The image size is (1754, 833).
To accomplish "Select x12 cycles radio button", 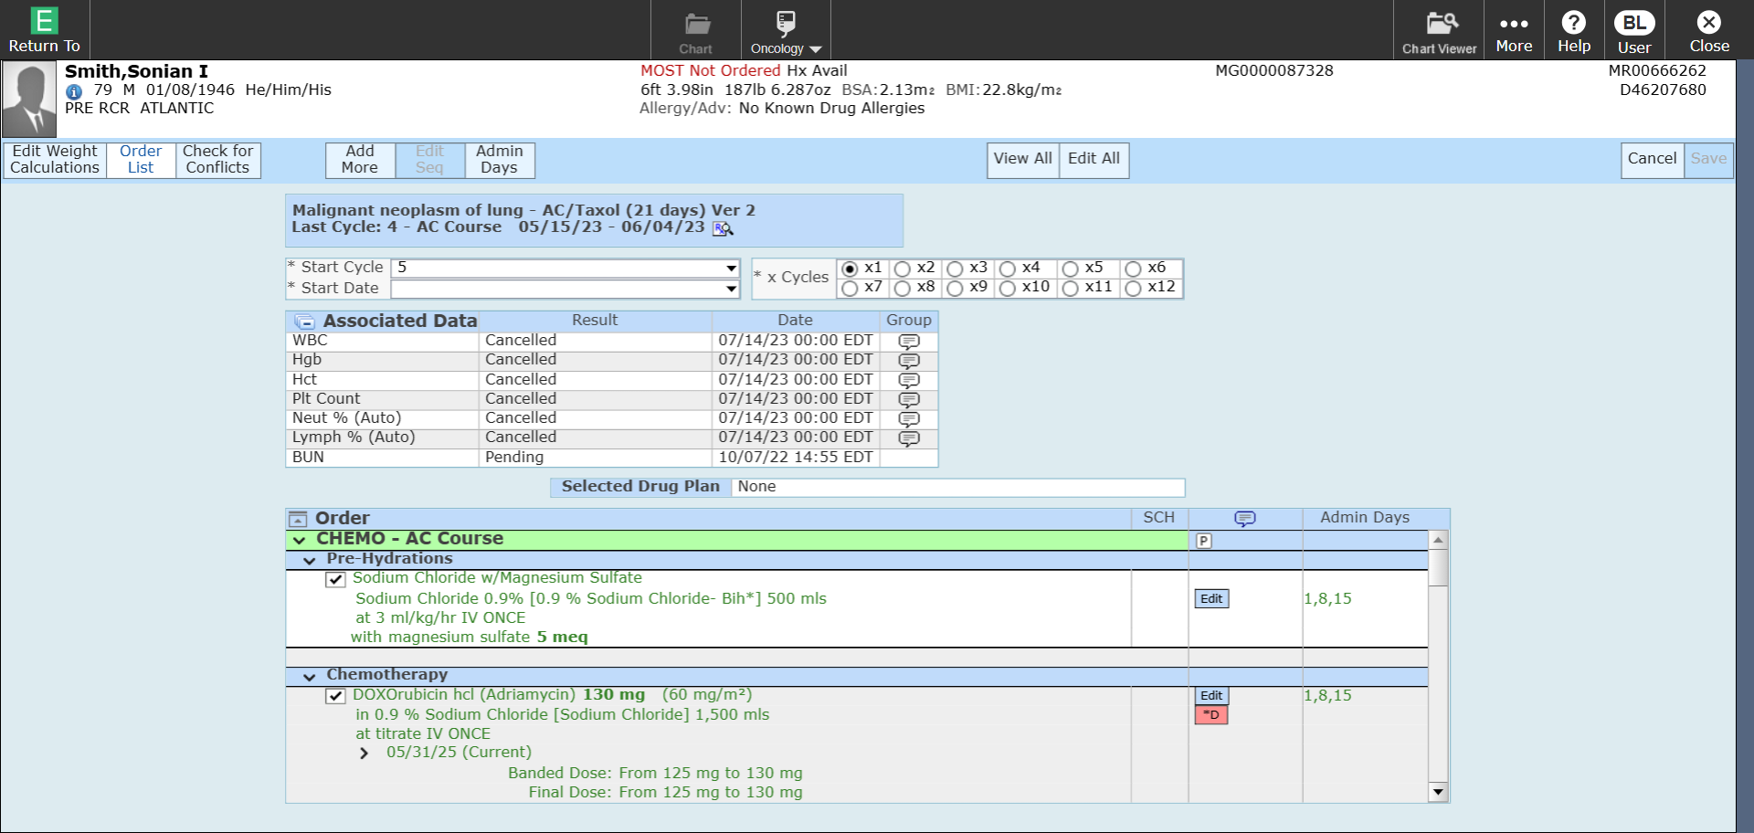I will click(1134, 289).
